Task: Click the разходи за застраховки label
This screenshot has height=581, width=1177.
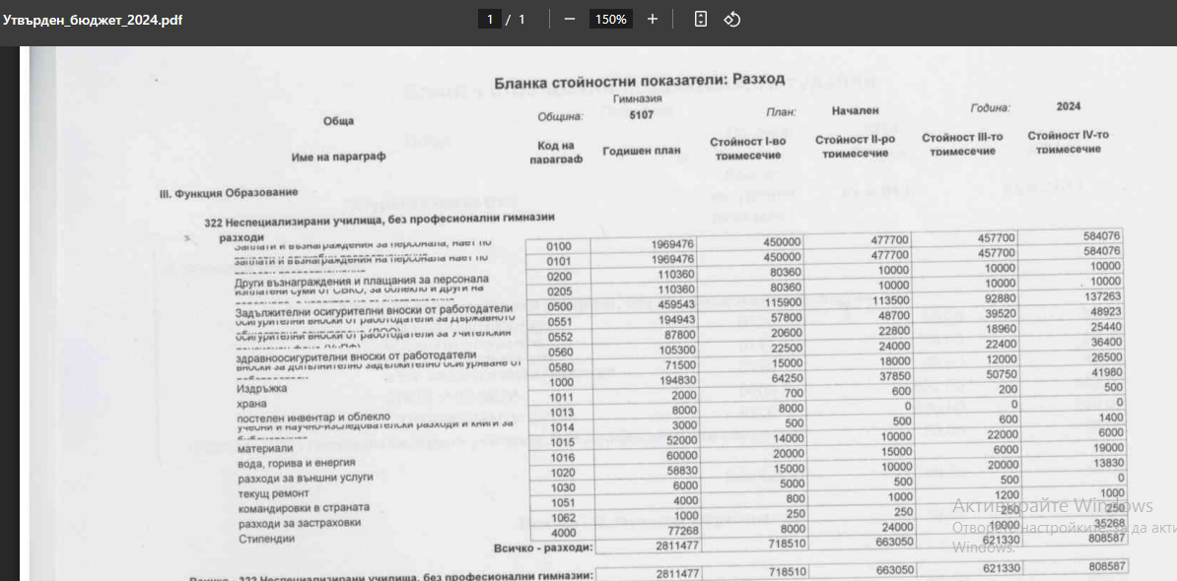Action: click(299, 523)
